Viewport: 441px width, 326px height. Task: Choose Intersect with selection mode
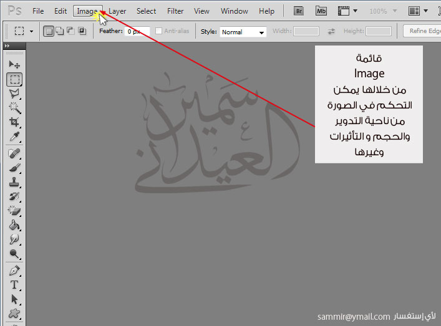coord(82,31)
